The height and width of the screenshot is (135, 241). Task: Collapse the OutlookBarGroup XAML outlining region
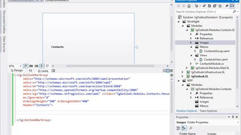pyautogui.click(x=15, y=75)
